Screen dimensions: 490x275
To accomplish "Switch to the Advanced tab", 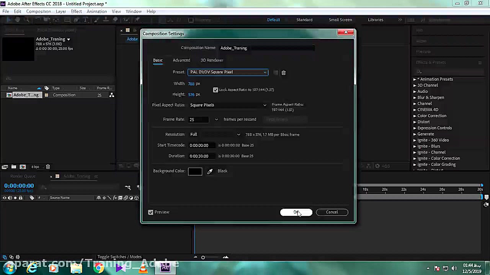I will pyautogui.click(x=181, y=60).
